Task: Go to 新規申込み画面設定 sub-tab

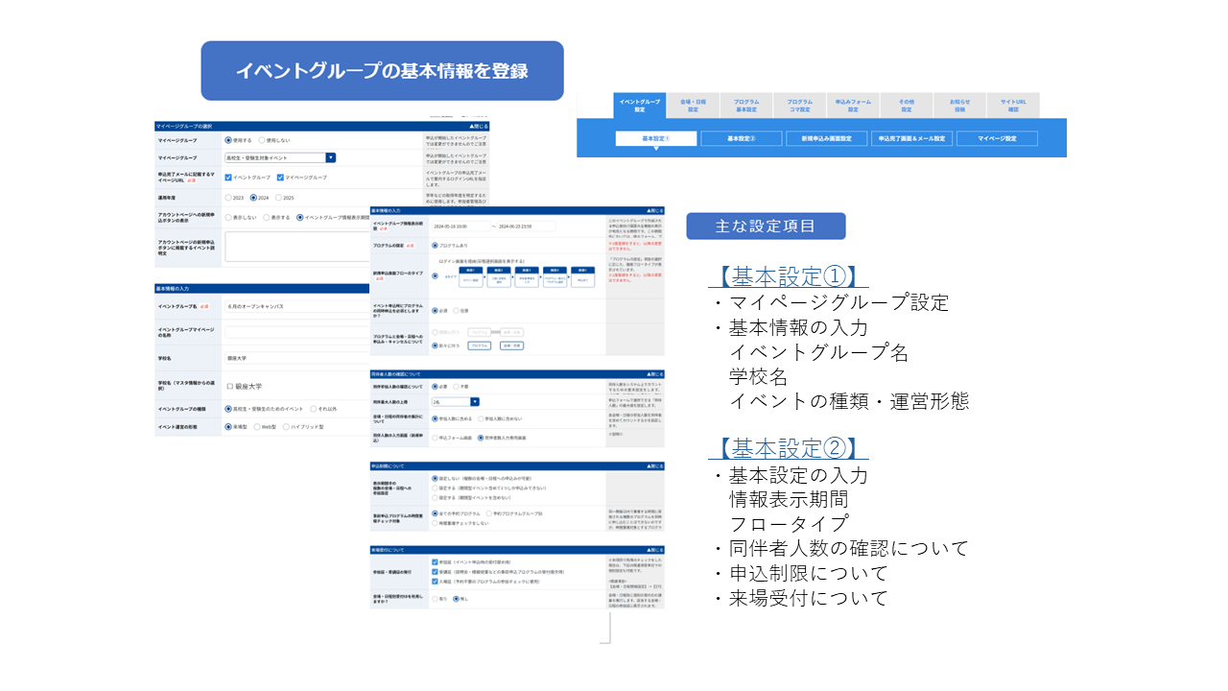Action: (826, 138)
